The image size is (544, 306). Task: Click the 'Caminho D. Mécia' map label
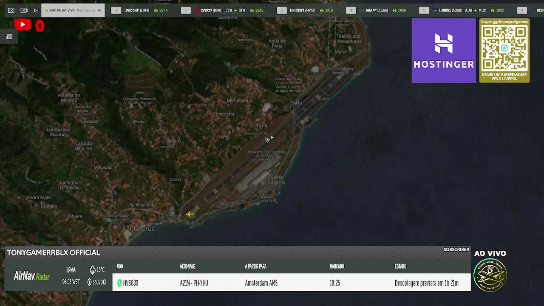[x=69, y=185]
